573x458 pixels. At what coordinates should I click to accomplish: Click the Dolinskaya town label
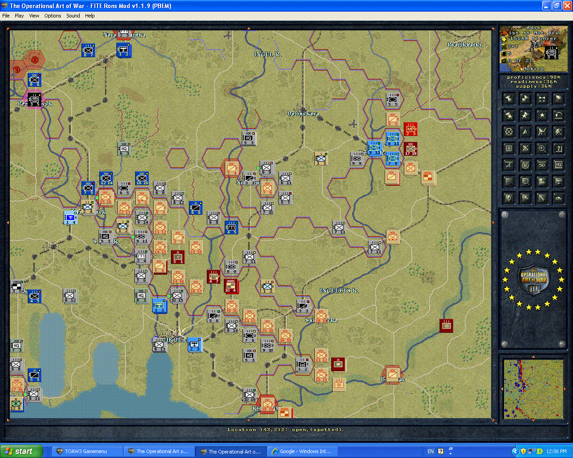pos(303,114)
